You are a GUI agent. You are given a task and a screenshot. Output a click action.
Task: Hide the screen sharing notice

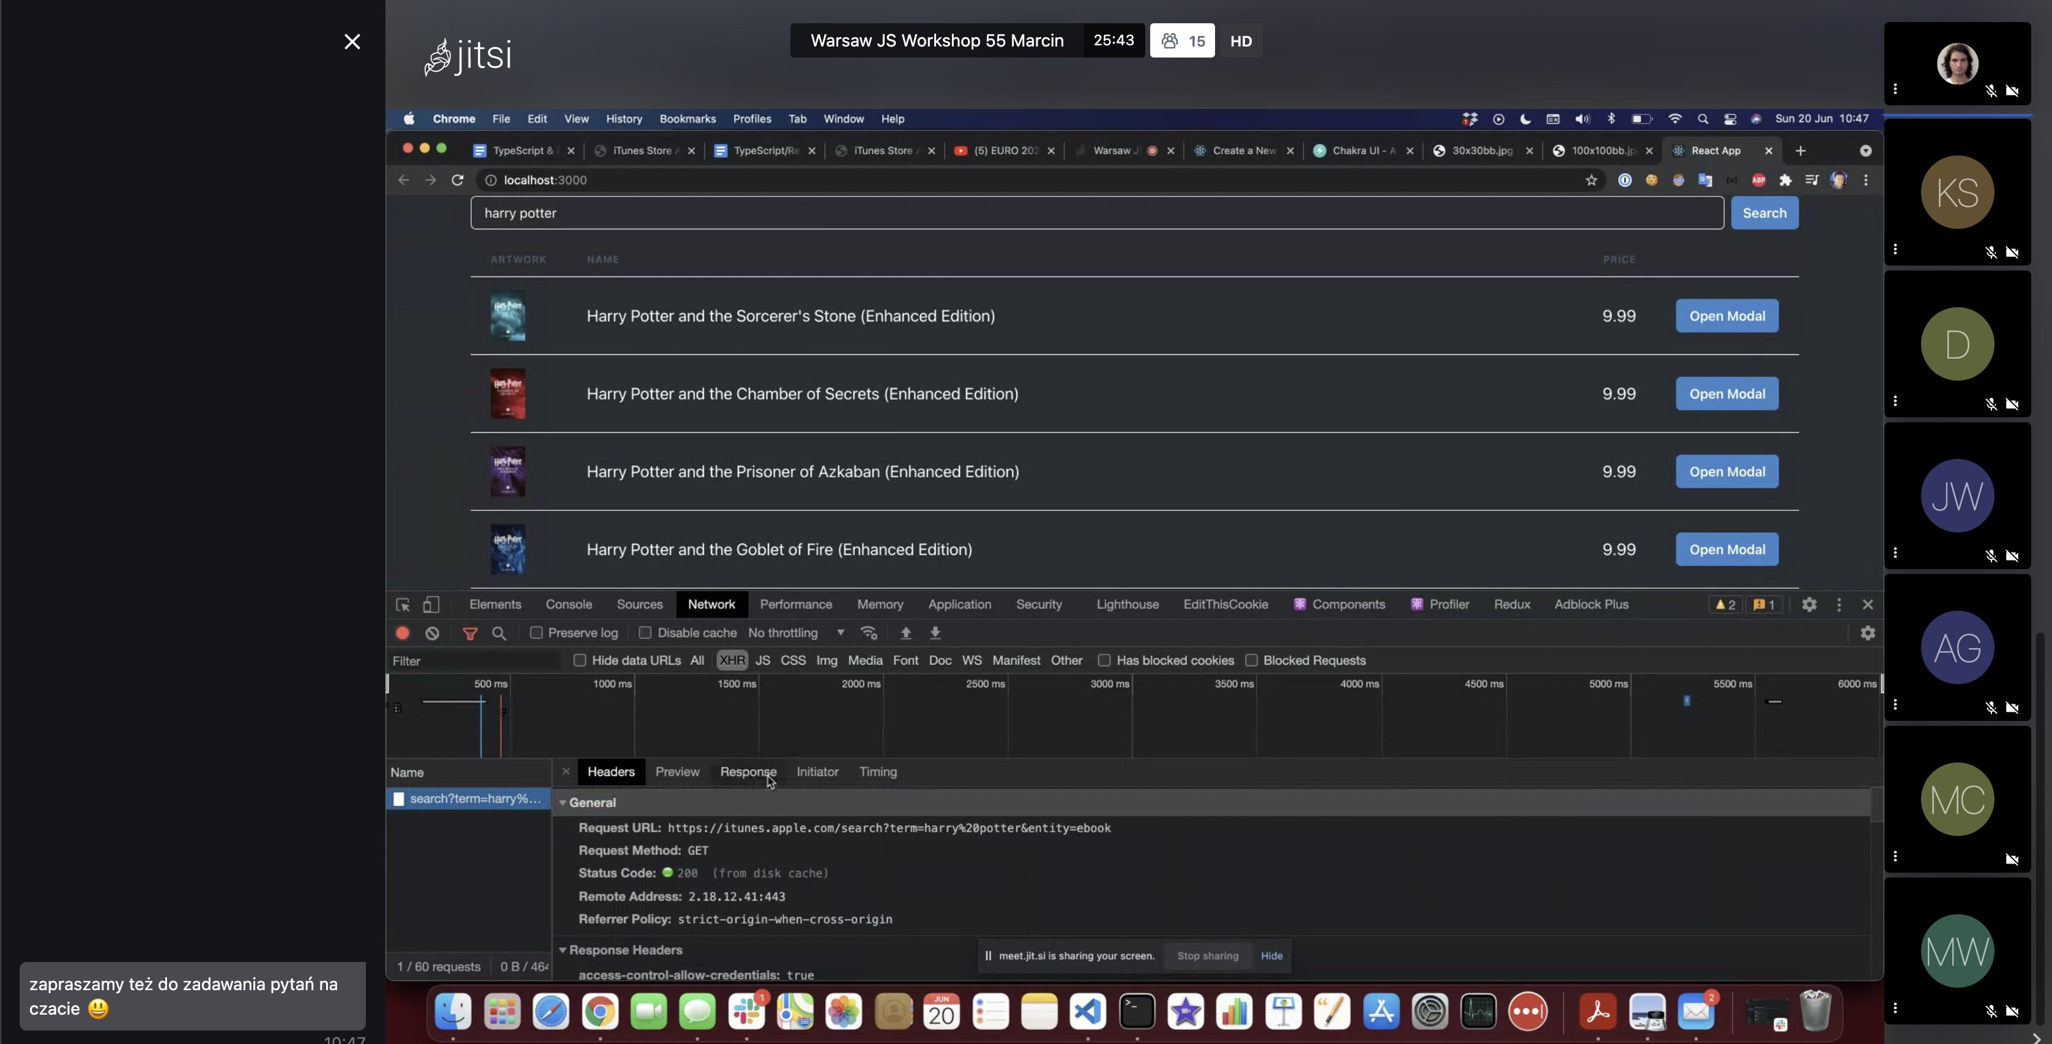click(x=1271, y=955)
